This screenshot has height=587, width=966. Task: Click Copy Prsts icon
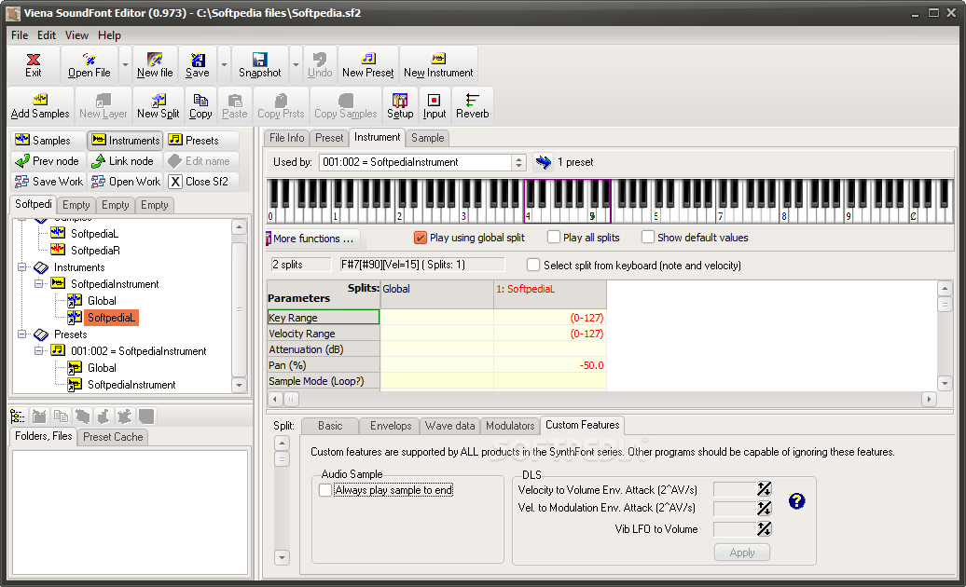281,106
